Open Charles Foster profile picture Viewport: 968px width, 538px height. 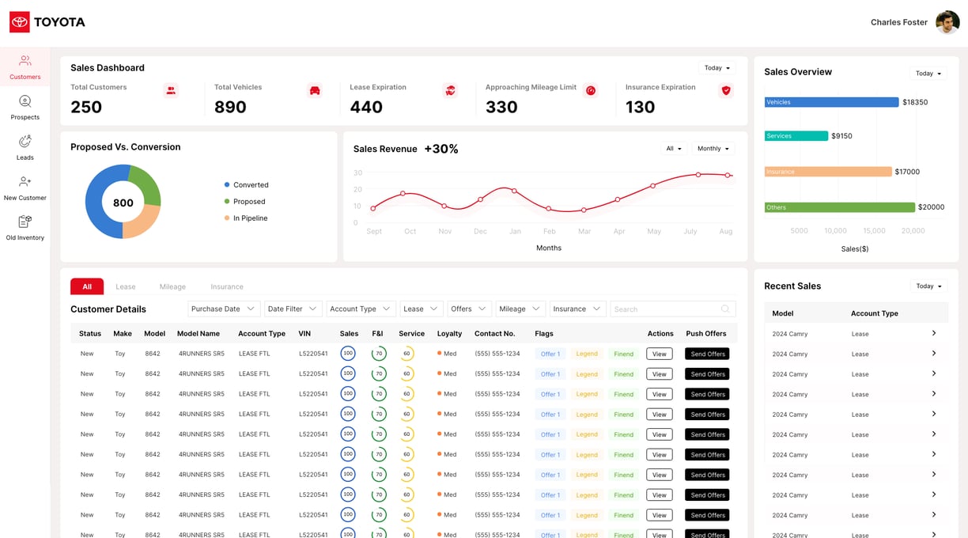[947, 22]
